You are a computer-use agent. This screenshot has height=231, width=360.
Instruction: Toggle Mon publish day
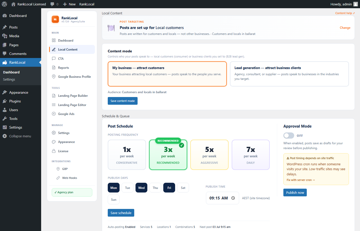tap(114, 188)
